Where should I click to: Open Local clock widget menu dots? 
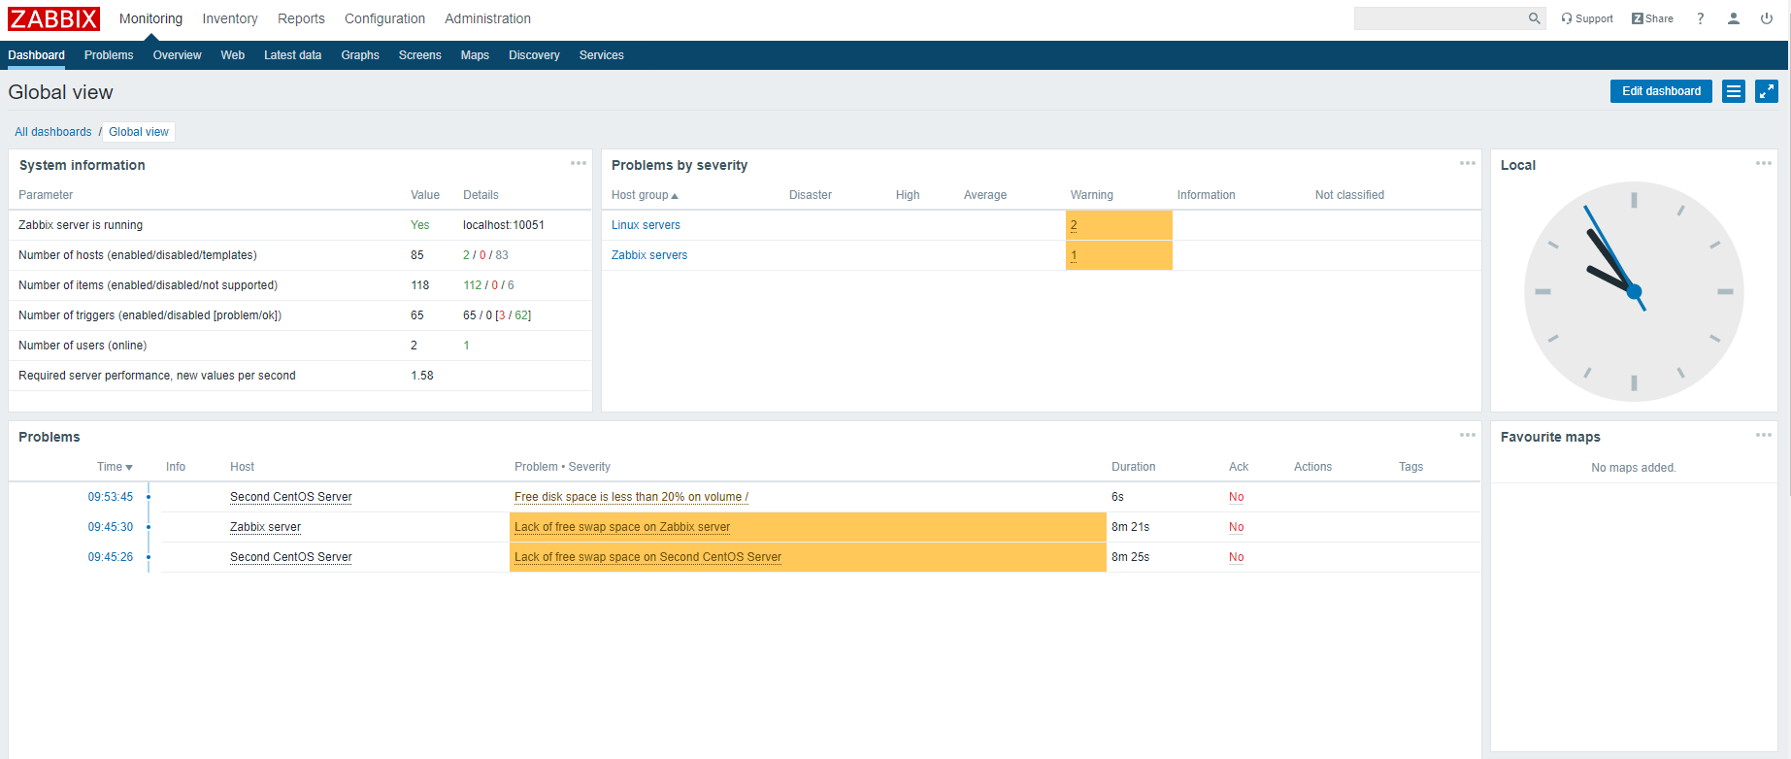[x=1764, y=163]
